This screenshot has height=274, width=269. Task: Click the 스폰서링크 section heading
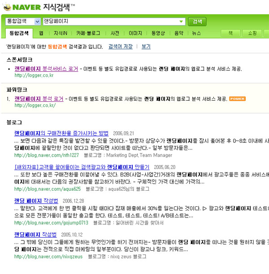click(x=19, y=60)
